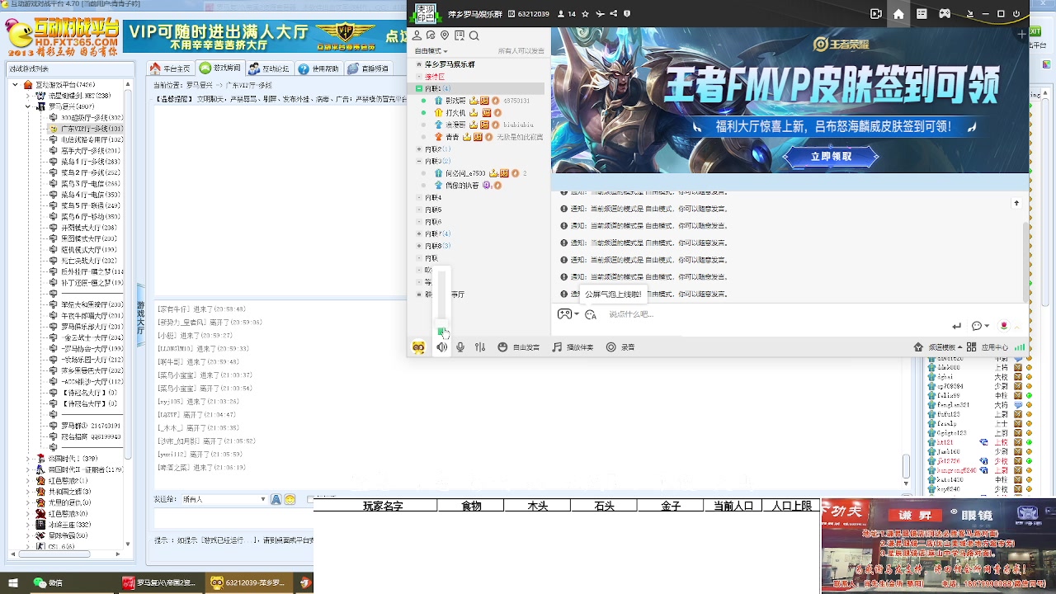
Task: Click the 金子 column header
Action: pos(671,506)
